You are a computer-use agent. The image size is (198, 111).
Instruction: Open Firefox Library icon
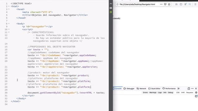[x=177, y=4]
